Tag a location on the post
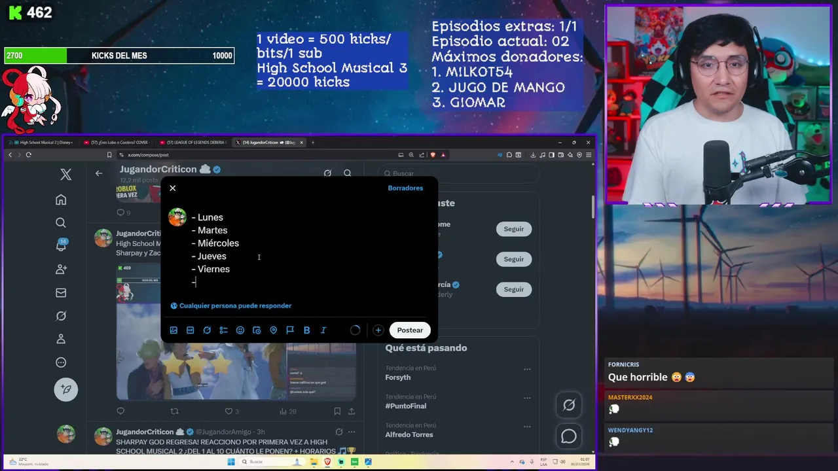The height and width of the screenshot is (471, 838). 274,330
